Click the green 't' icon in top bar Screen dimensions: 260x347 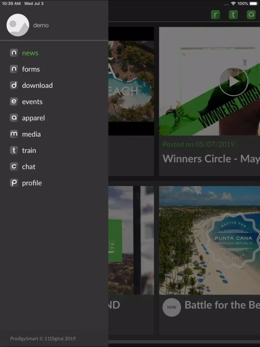[x=233, y=15]
